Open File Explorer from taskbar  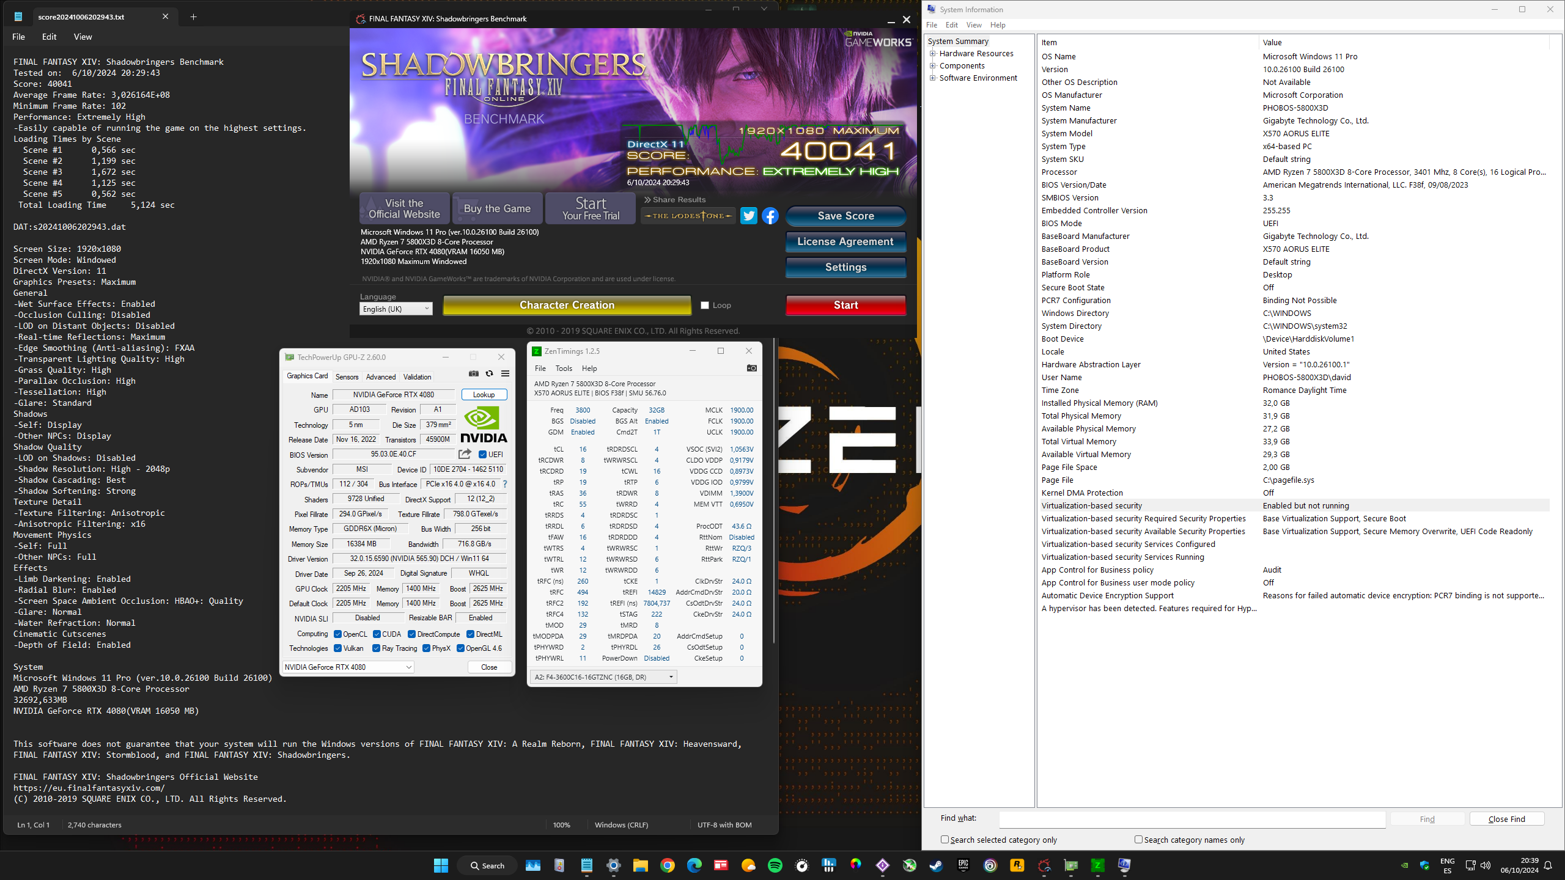[x=640, y=865]
